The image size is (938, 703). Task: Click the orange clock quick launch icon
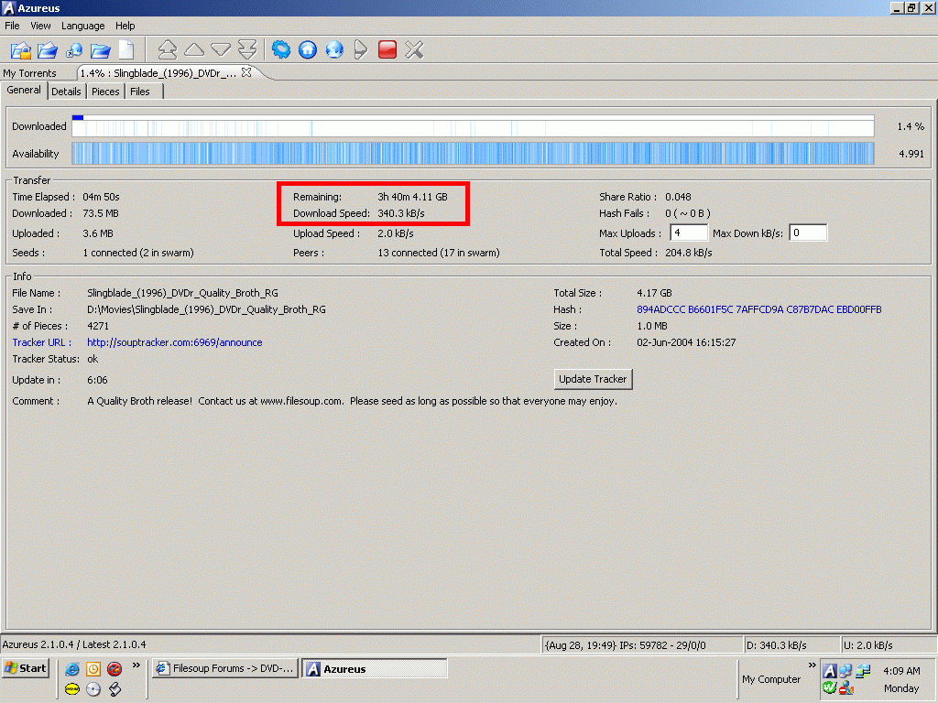[93, 669]
